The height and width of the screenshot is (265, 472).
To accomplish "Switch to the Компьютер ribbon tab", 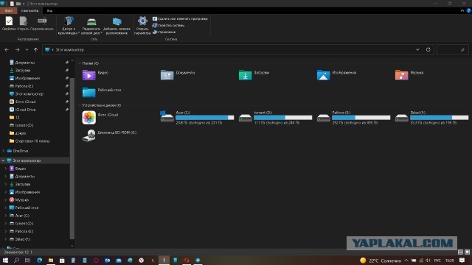I will (x=29, y=10).
